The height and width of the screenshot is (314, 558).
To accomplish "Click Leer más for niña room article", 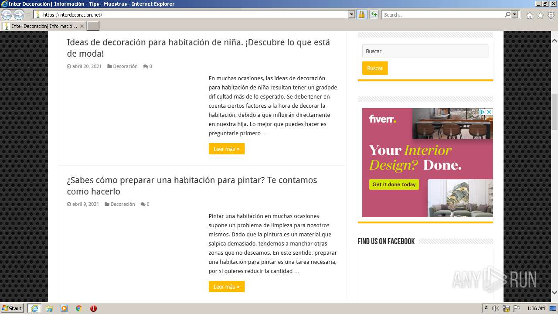I will (227, 149).
